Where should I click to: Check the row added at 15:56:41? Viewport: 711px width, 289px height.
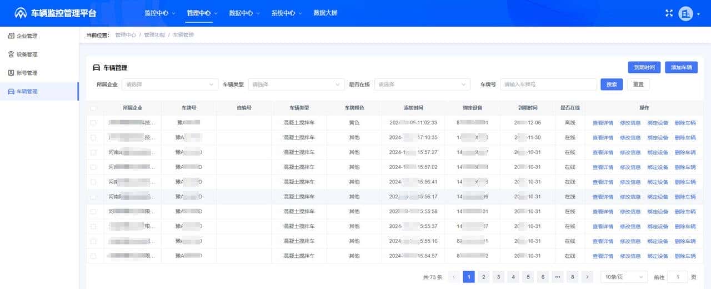93,182
